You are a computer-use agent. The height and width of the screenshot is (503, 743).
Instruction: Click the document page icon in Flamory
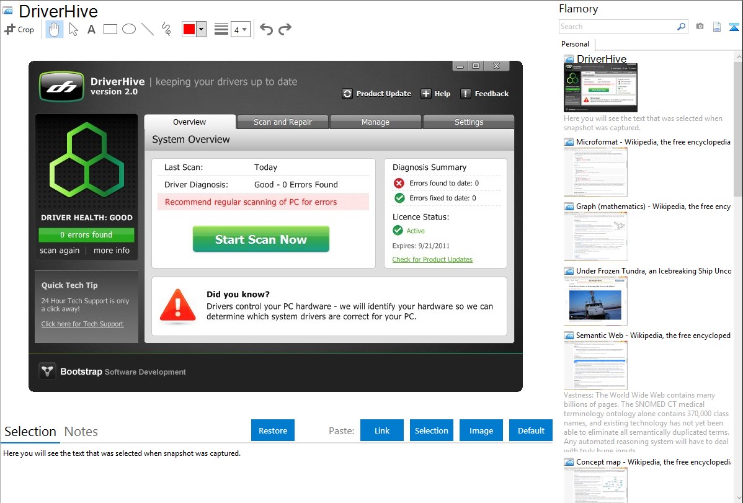click(x=717, y=27)
